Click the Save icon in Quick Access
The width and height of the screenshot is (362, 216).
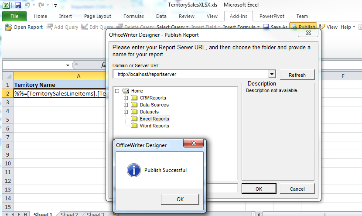point(18,6)
